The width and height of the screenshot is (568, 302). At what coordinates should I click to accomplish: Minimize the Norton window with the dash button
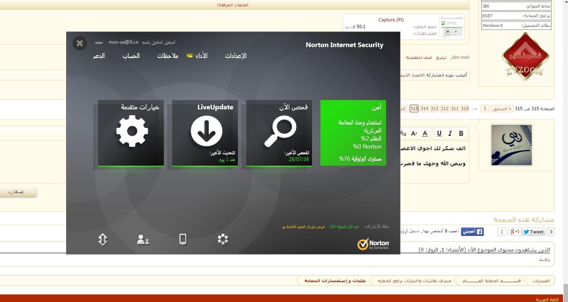99,42
